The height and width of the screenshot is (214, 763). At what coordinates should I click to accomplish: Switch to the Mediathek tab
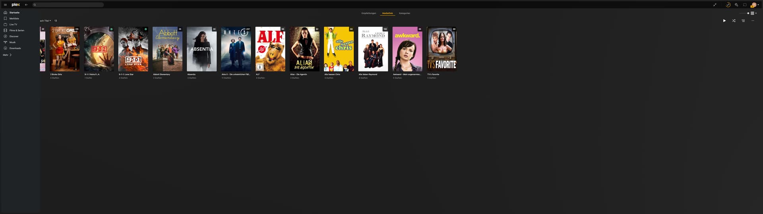point(387,13)
